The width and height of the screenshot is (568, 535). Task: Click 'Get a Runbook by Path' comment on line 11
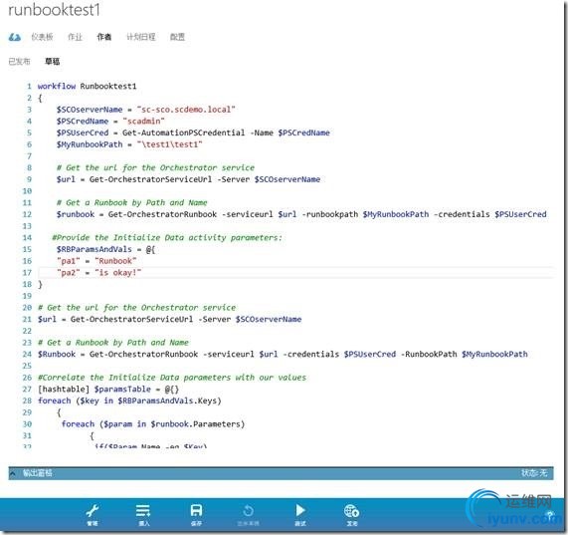[132, 202]
